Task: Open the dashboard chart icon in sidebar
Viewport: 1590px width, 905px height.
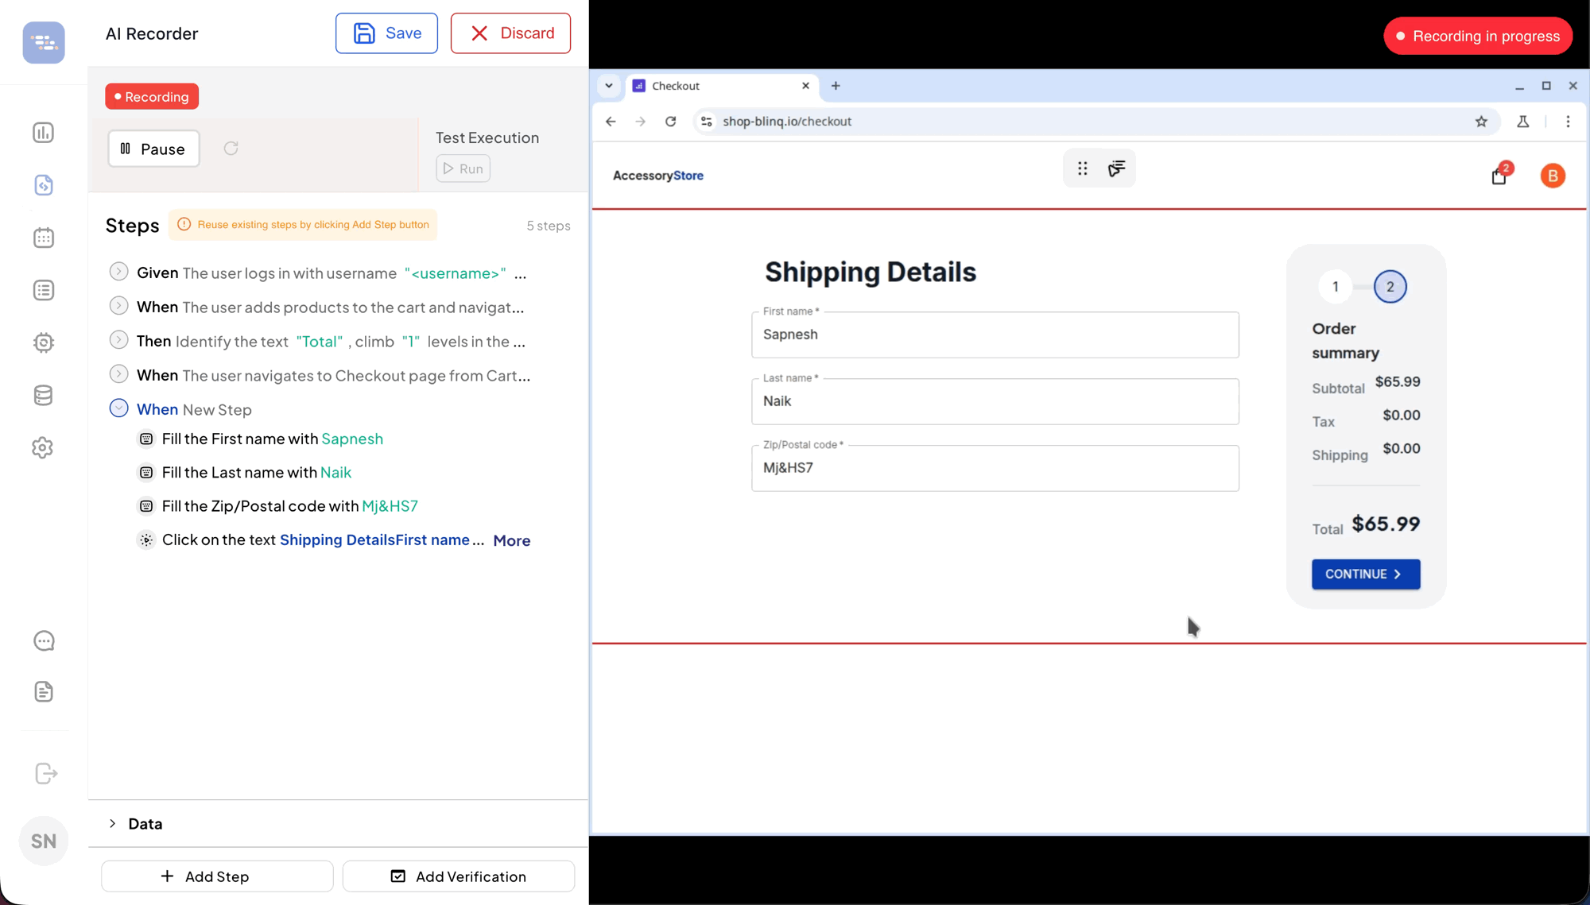Action: (x=44, y=133)
